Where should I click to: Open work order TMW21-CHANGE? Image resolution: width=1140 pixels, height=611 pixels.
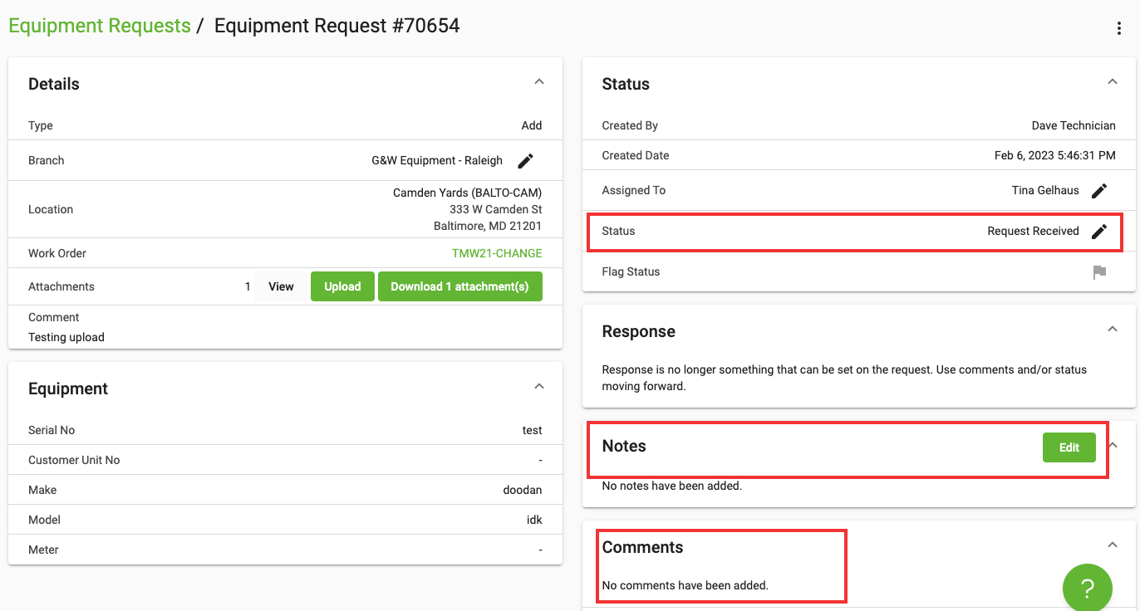[497, 252]
